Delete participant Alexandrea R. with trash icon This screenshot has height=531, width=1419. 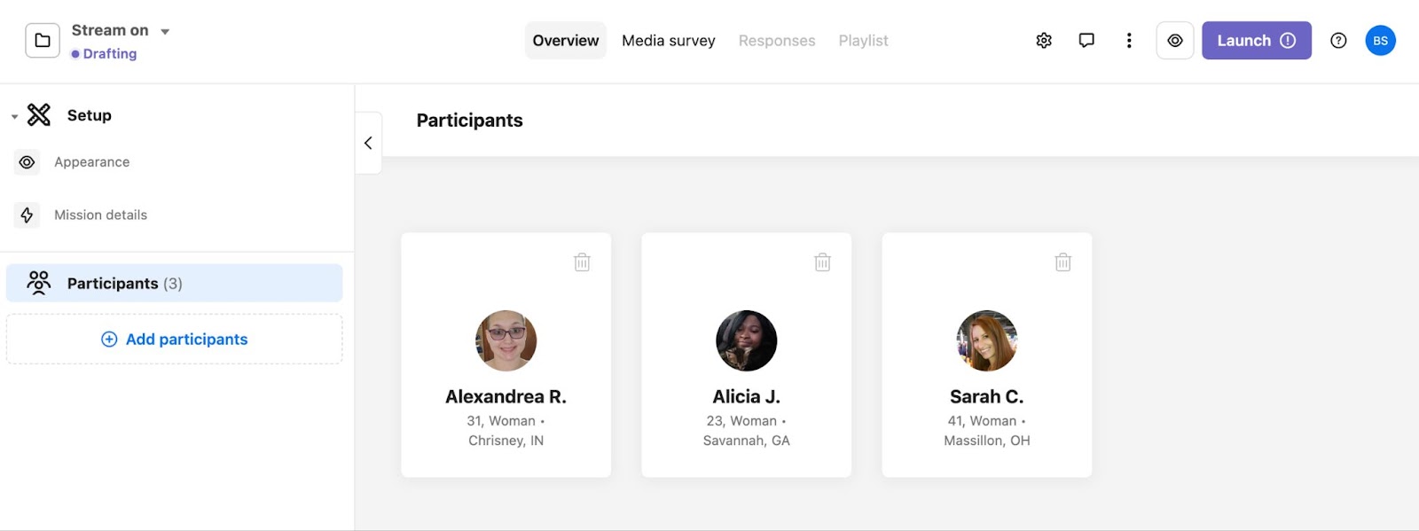(x=582, y=262)
